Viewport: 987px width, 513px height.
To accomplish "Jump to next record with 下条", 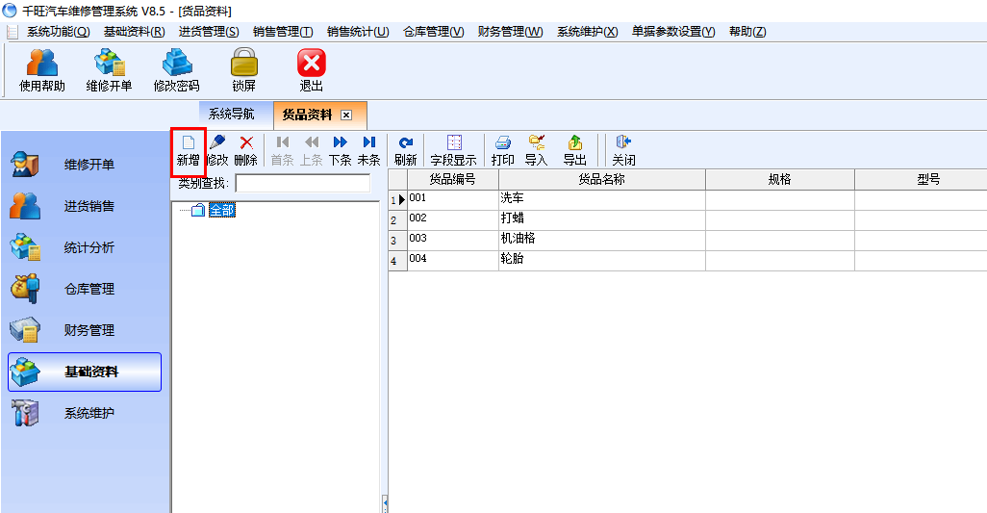I will point(340,151).
